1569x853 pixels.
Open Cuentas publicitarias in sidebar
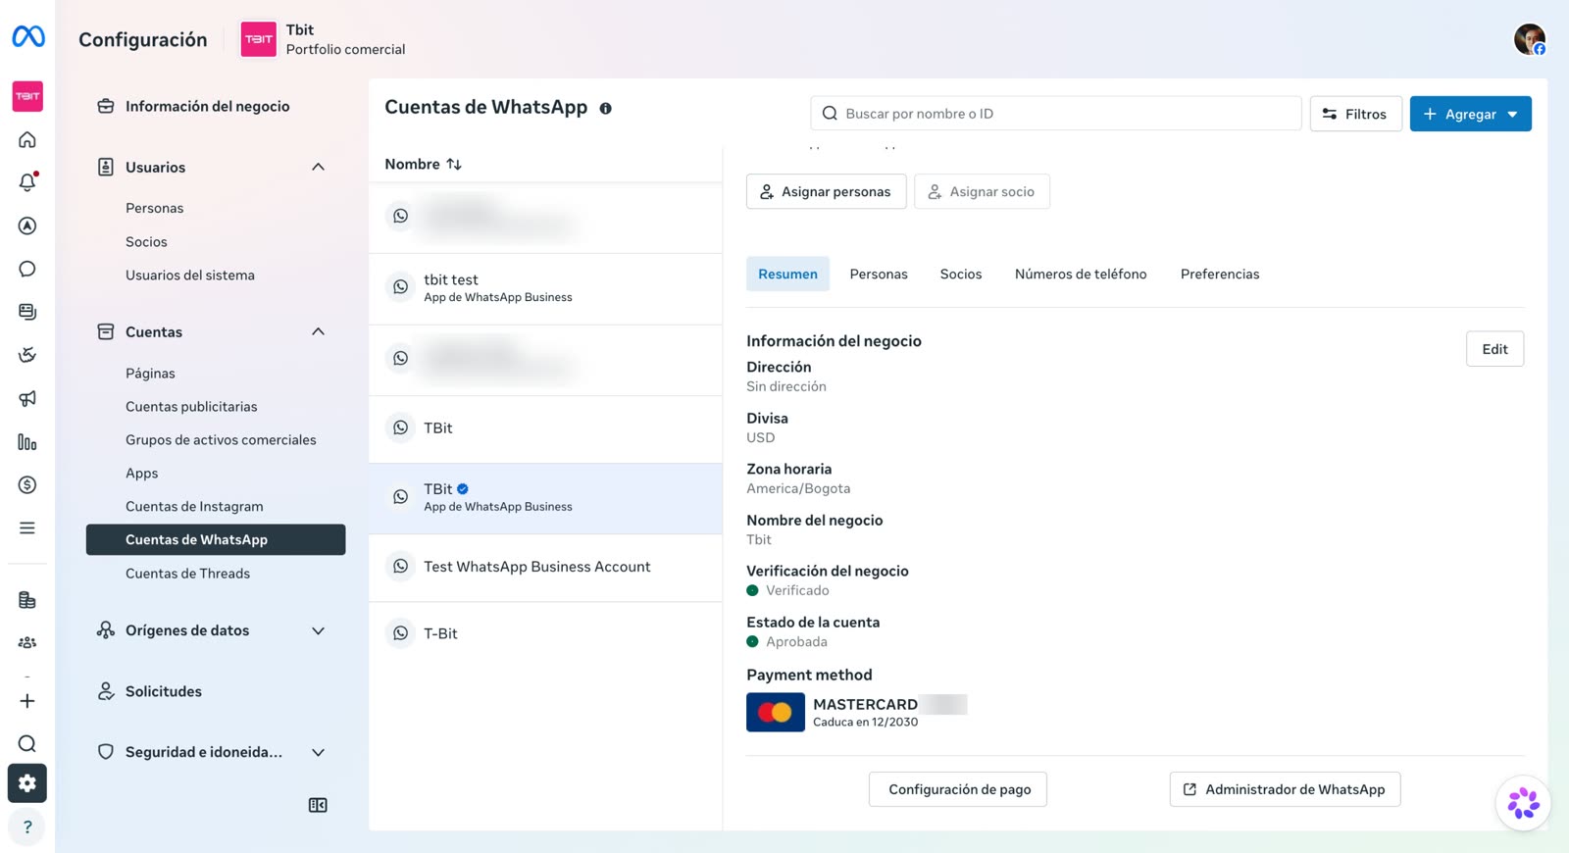(x=191, y=406)
